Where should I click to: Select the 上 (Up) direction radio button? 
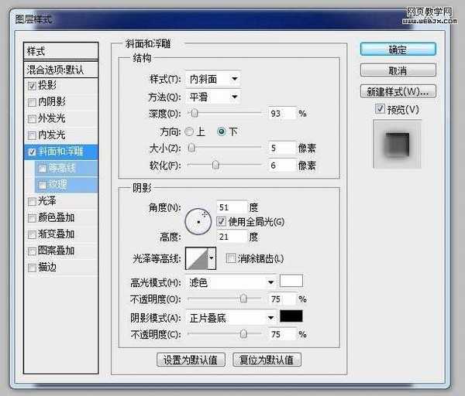pyautogui.click(x=190, y=131)
